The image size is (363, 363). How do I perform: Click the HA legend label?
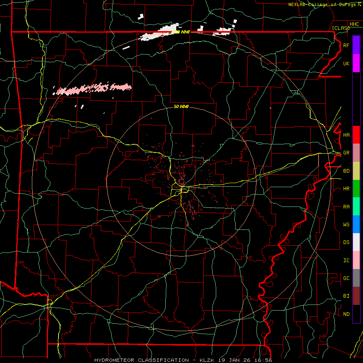tap(346, 135)
